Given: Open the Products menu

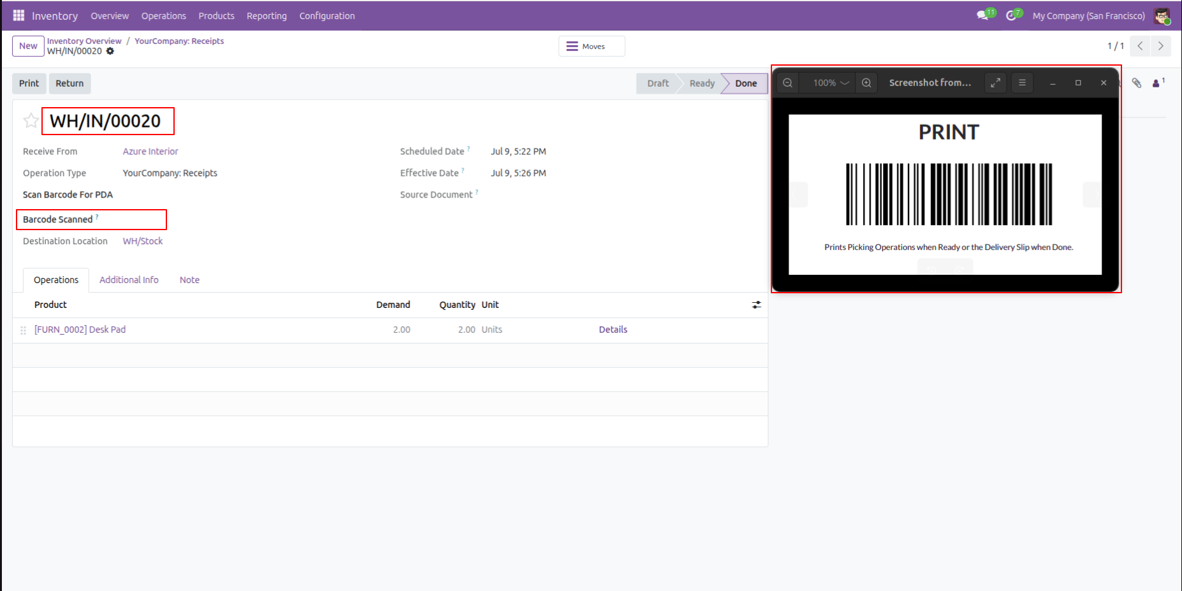Looking at the screenshot, I should tap(216, 15).
